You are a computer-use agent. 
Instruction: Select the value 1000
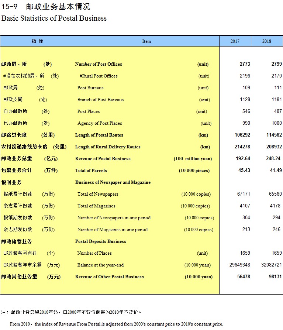pos(277,123)
